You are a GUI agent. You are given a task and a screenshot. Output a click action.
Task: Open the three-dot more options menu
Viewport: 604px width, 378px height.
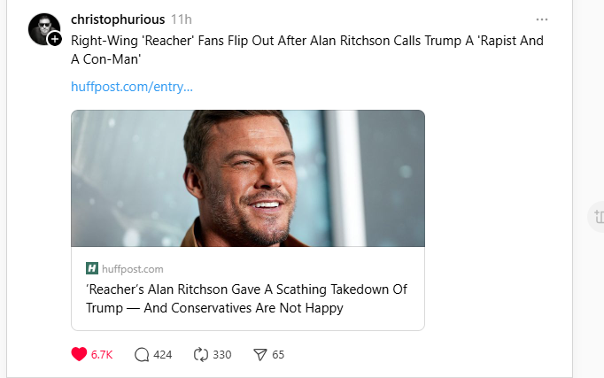(542, 19)
